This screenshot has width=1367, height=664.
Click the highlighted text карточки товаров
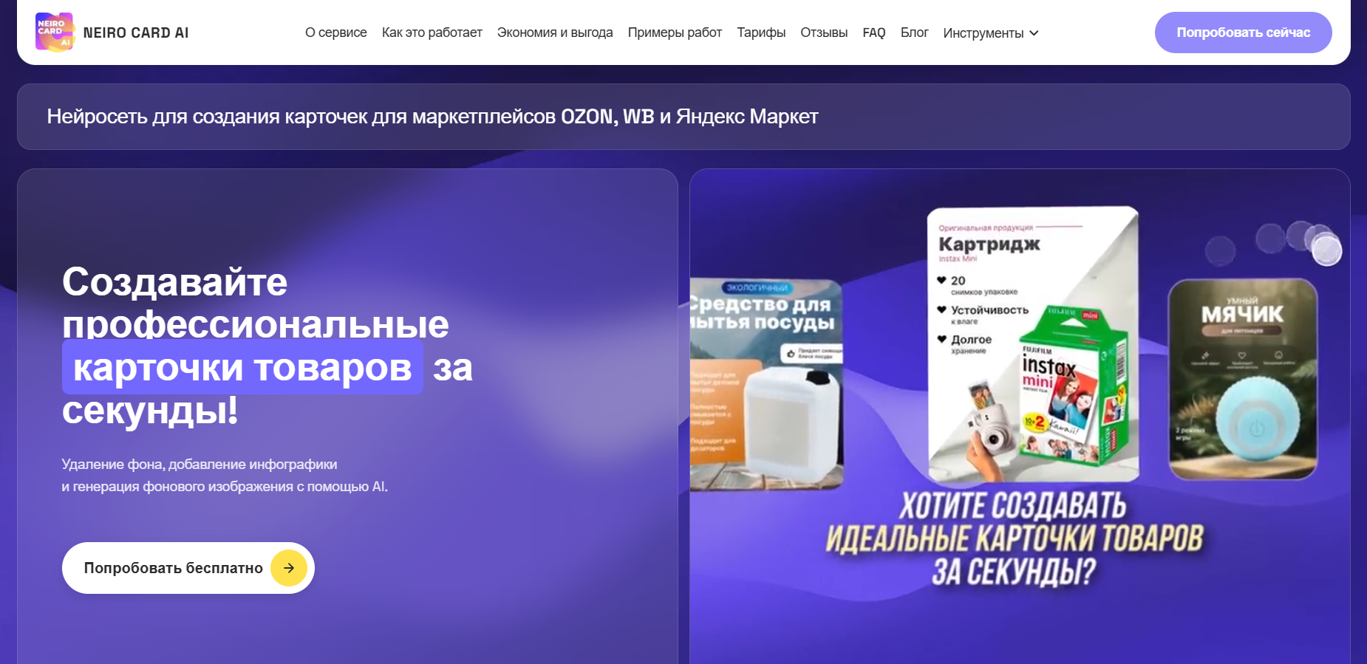coord(242,367)
